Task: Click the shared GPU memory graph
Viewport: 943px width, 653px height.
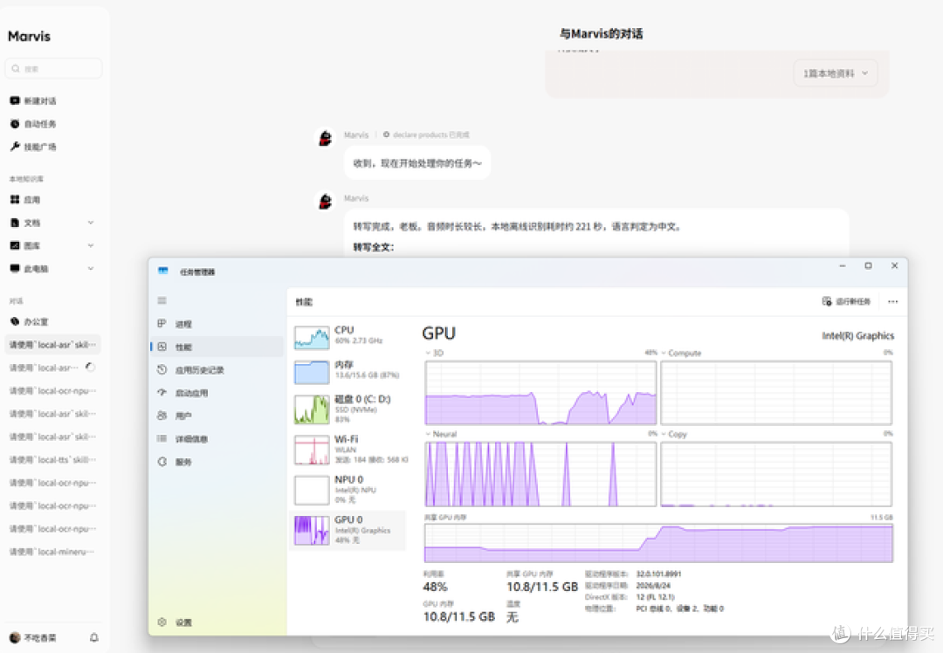Action: click(658, 543)
